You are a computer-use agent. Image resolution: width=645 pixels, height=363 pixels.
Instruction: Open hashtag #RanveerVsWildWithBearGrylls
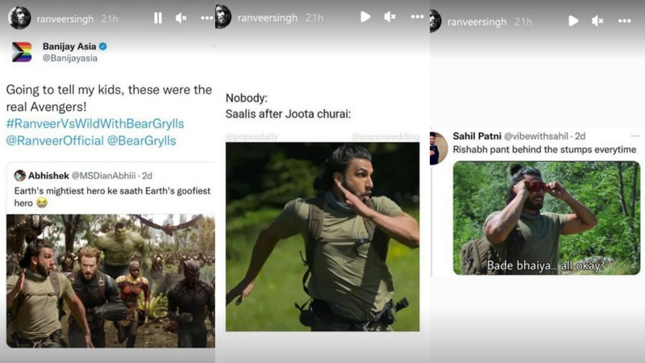(95, 123)
